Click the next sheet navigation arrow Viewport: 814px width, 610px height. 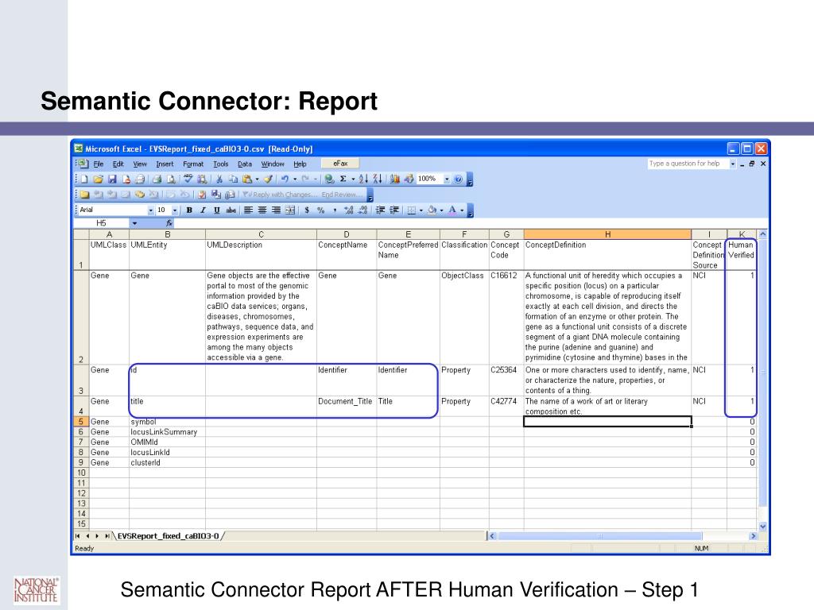(96, 536)
